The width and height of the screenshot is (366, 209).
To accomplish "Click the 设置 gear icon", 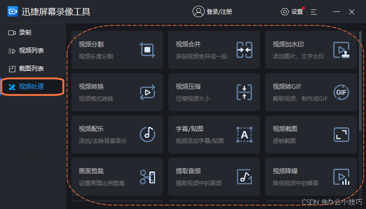I will coord(285,12).
